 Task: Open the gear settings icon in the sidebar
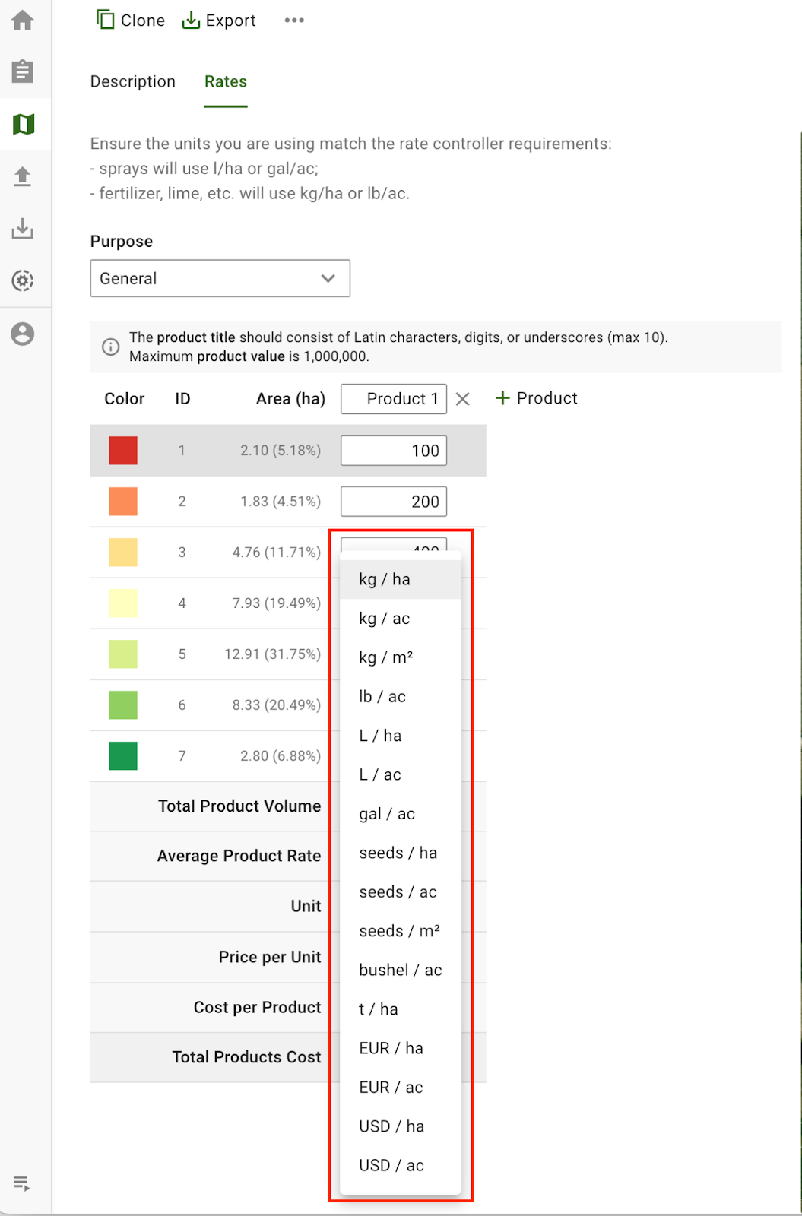pyautogui.click(x=23, y=280)
